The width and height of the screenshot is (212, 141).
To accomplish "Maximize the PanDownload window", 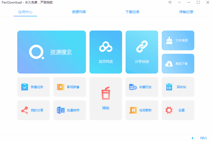I will click(x=198, y=2).
